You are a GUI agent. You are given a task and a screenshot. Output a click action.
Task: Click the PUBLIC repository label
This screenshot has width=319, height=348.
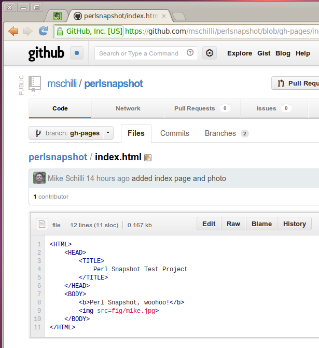pos(21,85)
